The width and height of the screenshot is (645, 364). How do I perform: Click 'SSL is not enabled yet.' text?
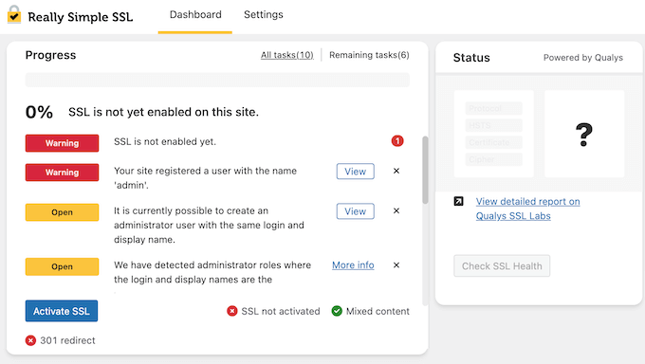point(165,141)
